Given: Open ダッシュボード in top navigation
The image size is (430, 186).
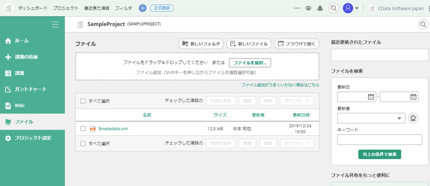Looking at the screenshot, I should pyautogui.click(x=33, y=8).
